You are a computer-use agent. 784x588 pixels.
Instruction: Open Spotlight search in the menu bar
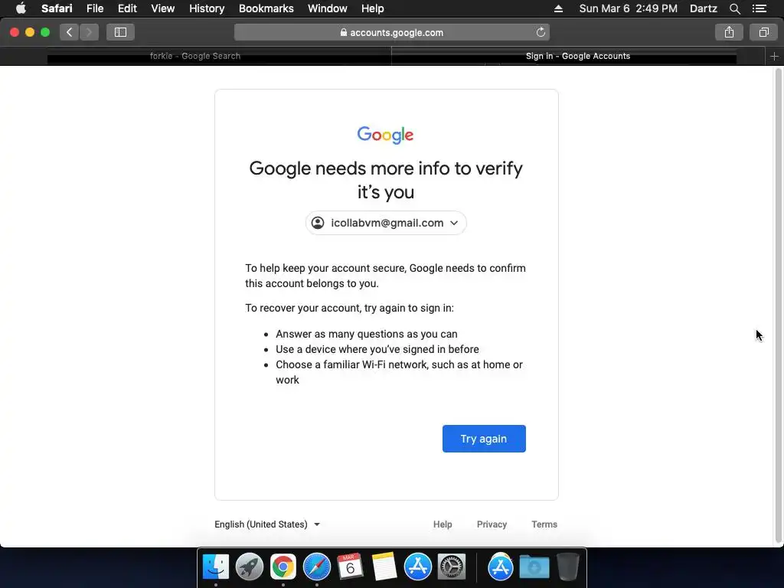[735, 8]
